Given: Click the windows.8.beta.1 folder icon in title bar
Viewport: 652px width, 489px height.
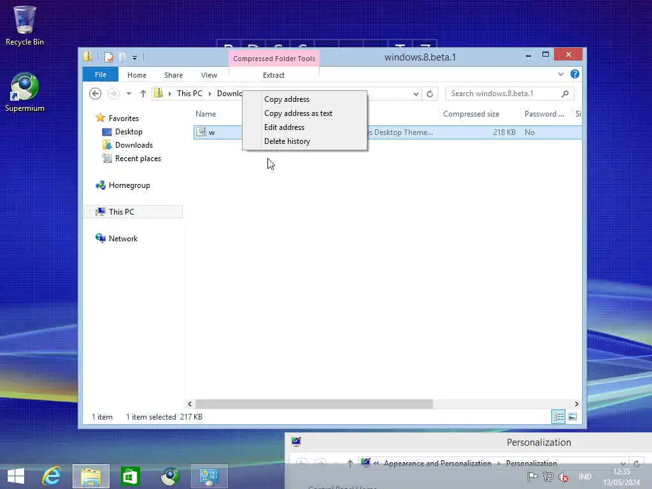Looking at the screenshot, I should [88, 57].
